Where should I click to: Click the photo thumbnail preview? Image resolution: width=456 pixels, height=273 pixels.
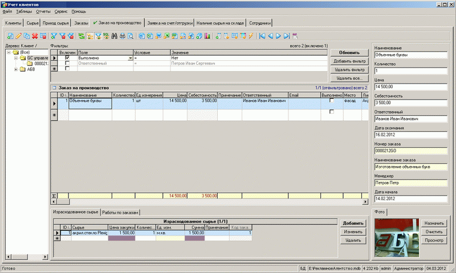click(x=397, y=237)
